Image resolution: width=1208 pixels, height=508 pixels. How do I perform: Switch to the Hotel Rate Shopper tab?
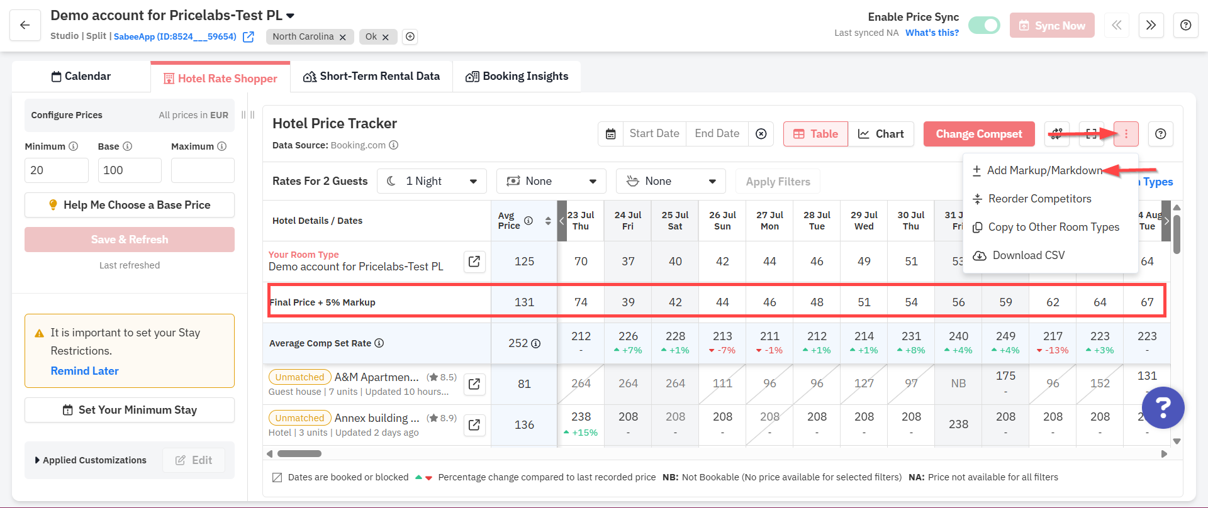tap(220, 79)
